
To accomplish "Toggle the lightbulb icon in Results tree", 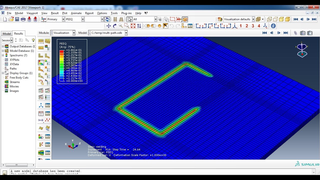I will click(33, 40).
